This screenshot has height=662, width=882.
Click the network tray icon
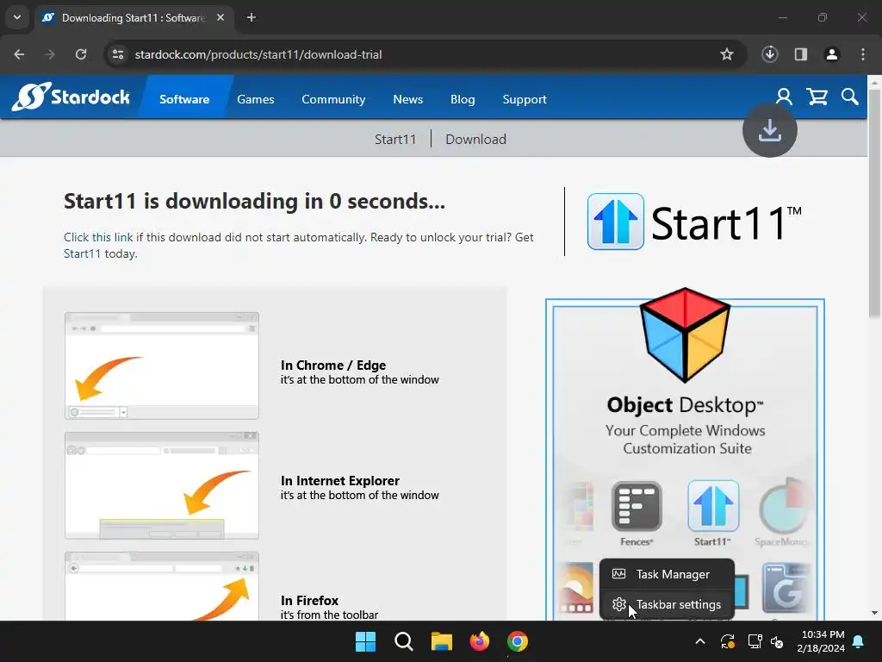coord(755,641)
